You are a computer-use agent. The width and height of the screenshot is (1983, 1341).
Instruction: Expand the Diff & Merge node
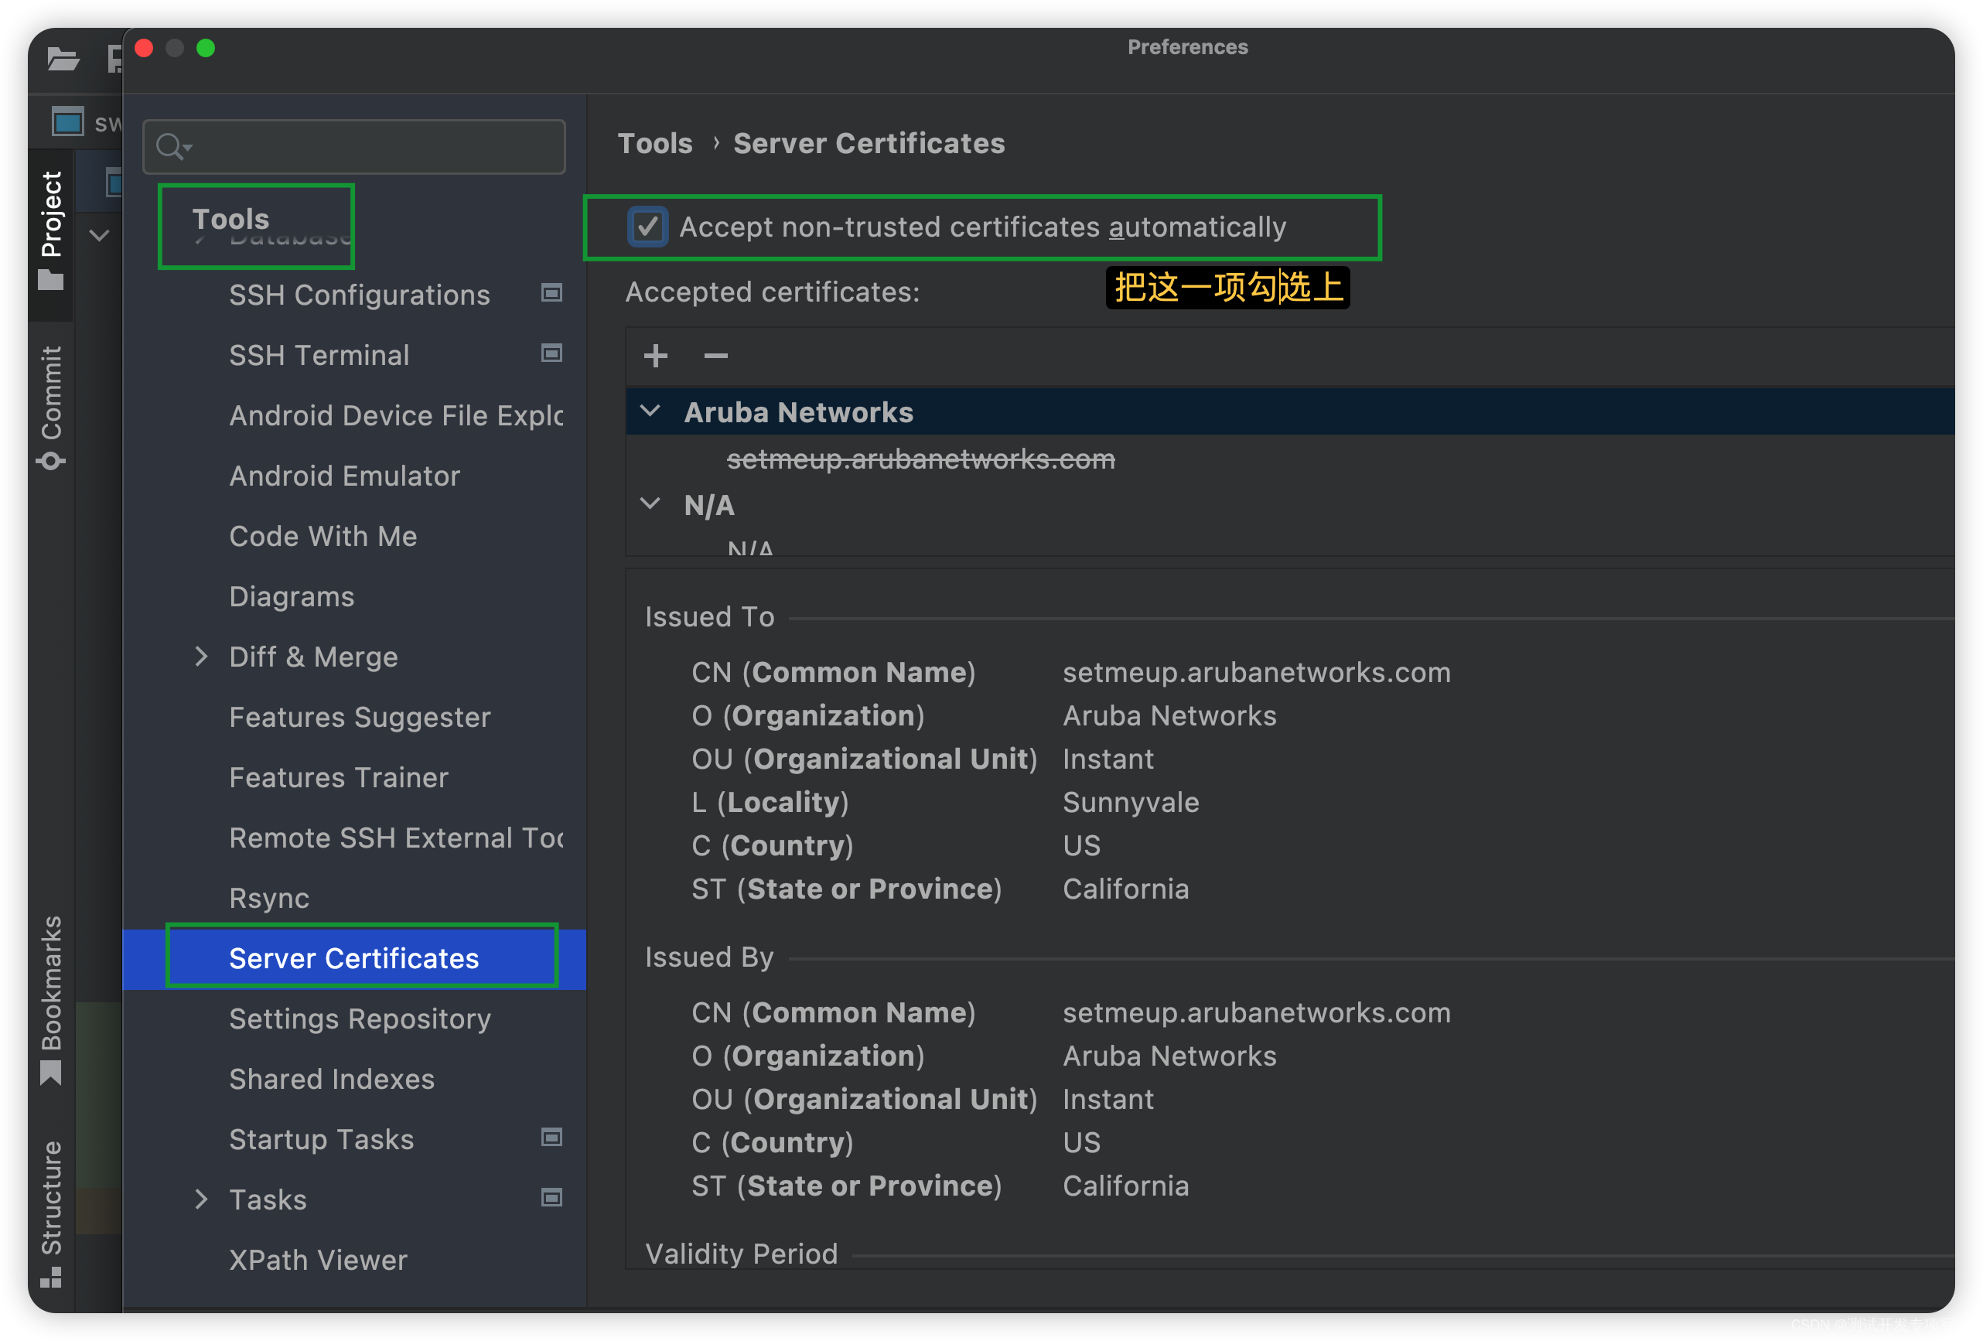tap(200, 656)
